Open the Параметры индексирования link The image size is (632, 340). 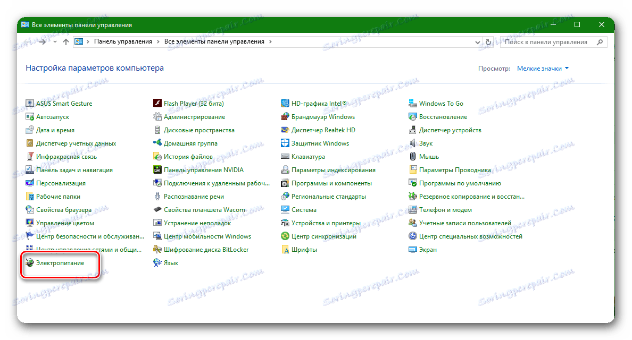(x=334, y=170)
